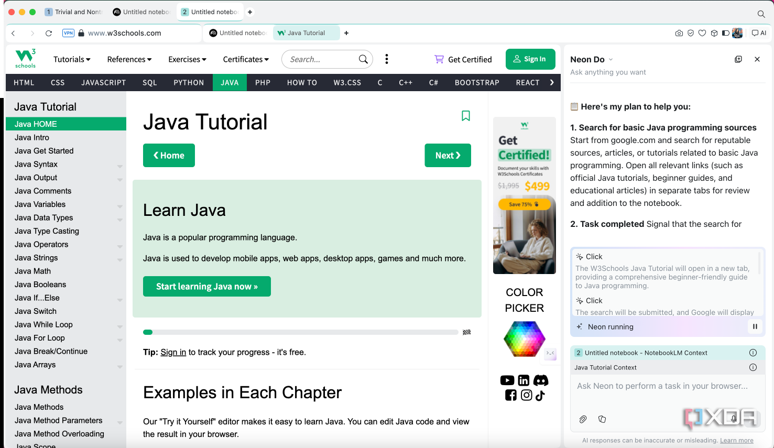Click the heart bookmarks icon in address bar

pyautogui.click(x=702, y=33)
